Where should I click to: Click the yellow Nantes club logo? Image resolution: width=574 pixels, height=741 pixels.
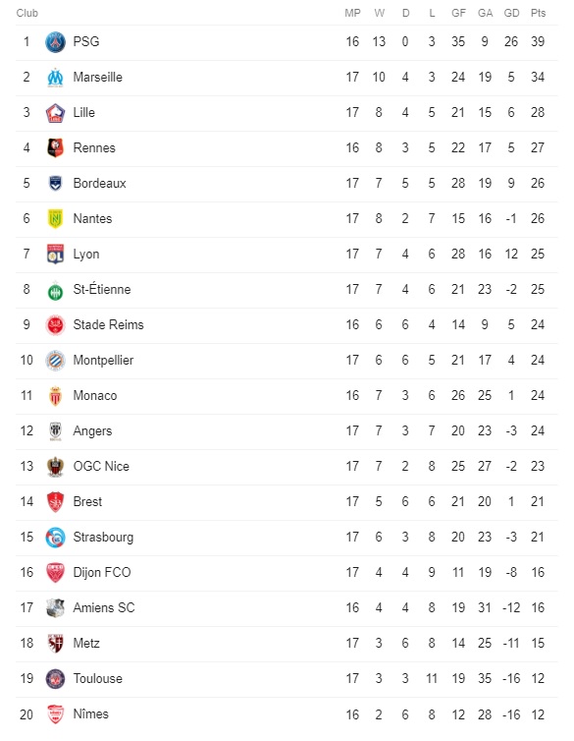click(x=55, y=219)
